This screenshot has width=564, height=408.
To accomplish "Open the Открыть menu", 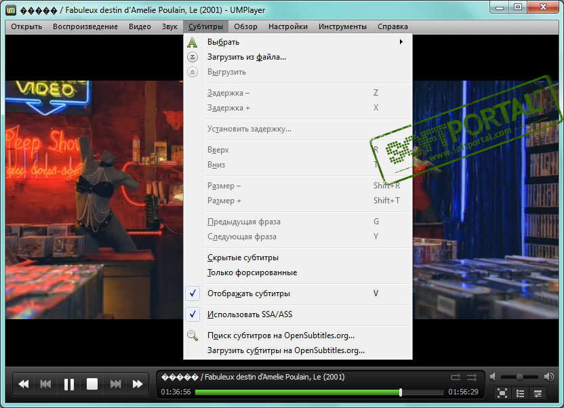I will [26, 26].
